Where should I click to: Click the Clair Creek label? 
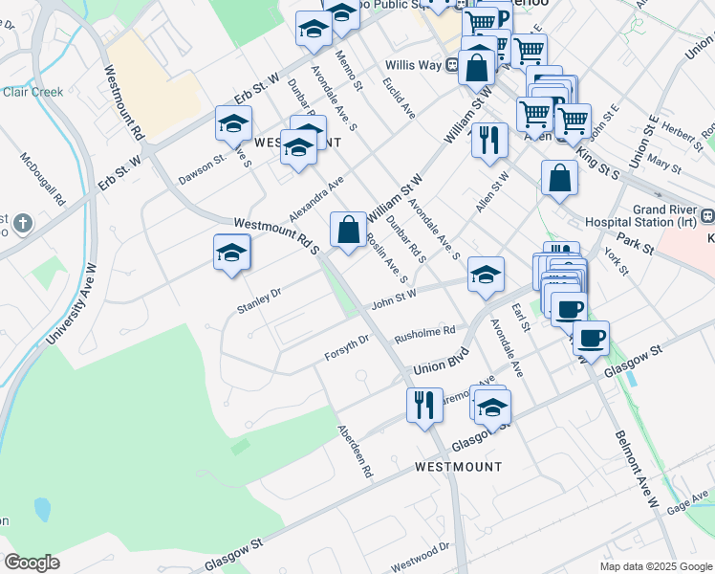(x=32, y=93)
